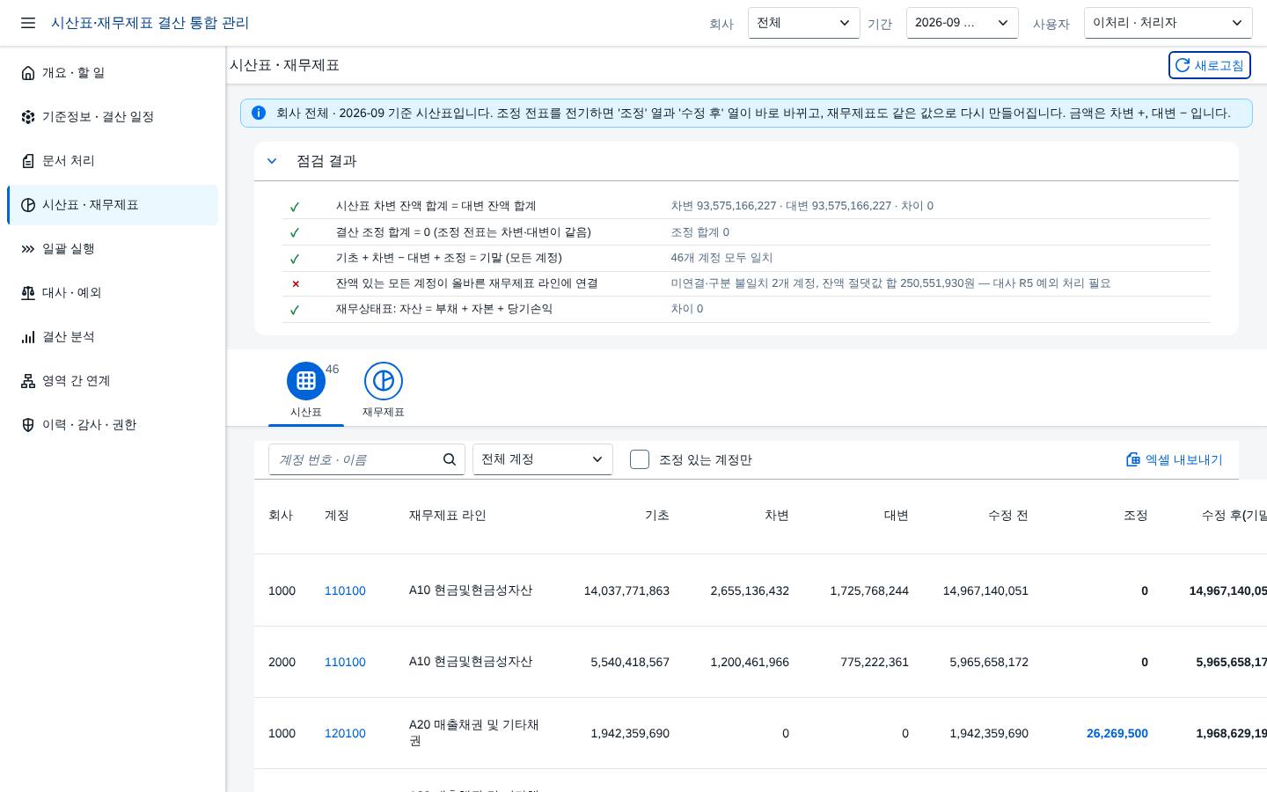Click the 영역 간 연계 hierarchy icon
This screenshot has width=1267, height=792.
point(28,381)
